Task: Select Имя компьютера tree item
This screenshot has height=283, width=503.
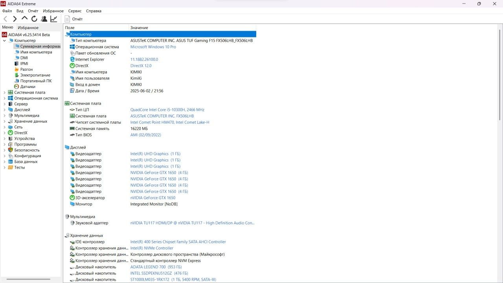Action: coord(33,52)
